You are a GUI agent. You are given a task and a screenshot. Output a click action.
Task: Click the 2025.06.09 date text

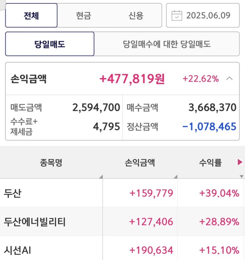coord(208,16)
